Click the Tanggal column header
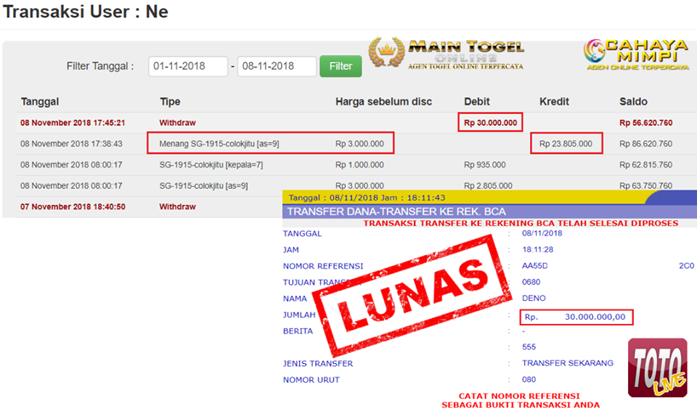This screenshot has height=409, width=697. coord(40,102)
